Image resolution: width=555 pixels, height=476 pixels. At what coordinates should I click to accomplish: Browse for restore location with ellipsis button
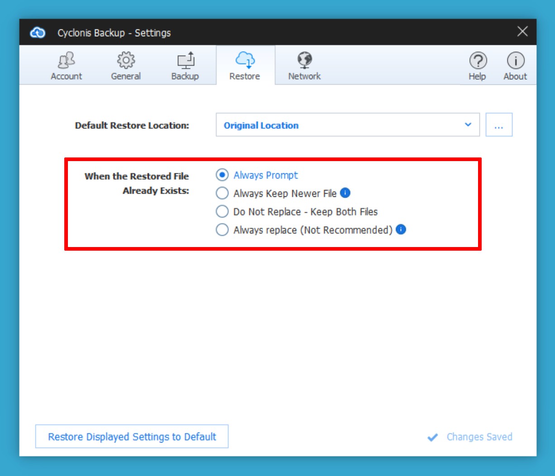[499, 125]
